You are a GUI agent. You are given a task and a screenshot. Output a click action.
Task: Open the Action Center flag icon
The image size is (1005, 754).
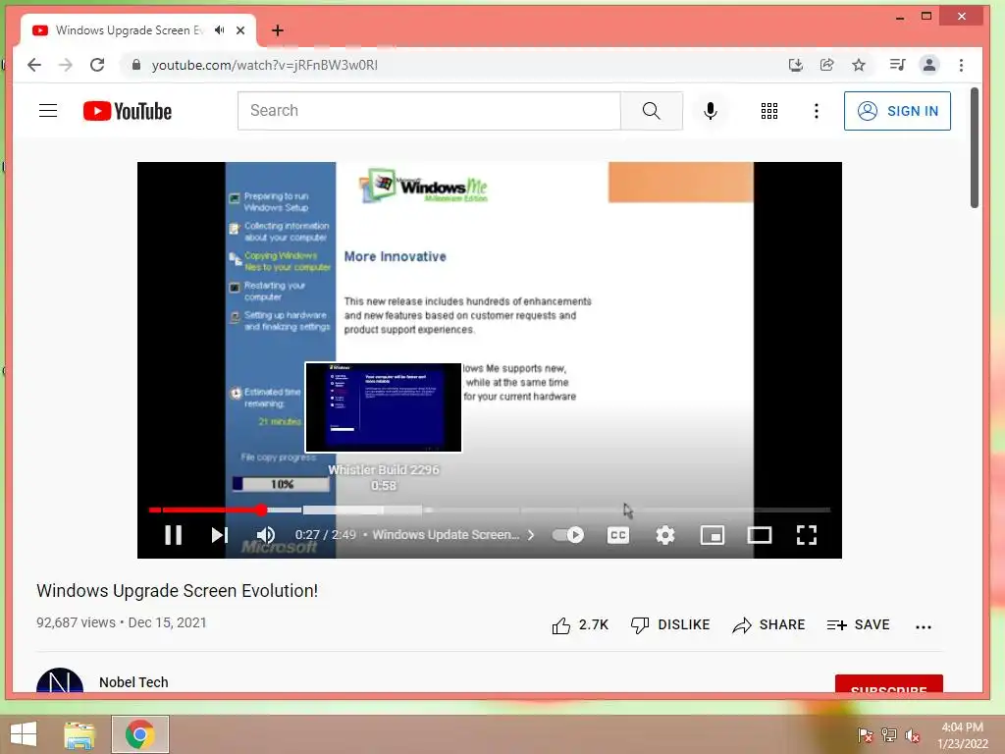tap(866, 735)
